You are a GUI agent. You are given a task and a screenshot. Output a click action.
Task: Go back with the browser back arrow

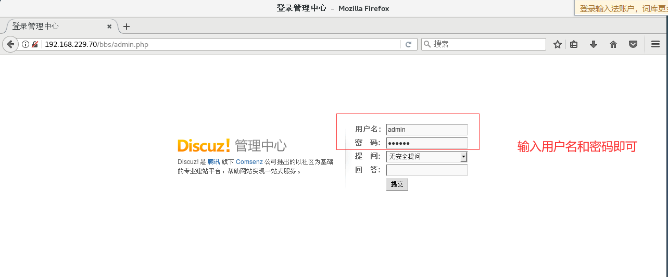point(10,44)
